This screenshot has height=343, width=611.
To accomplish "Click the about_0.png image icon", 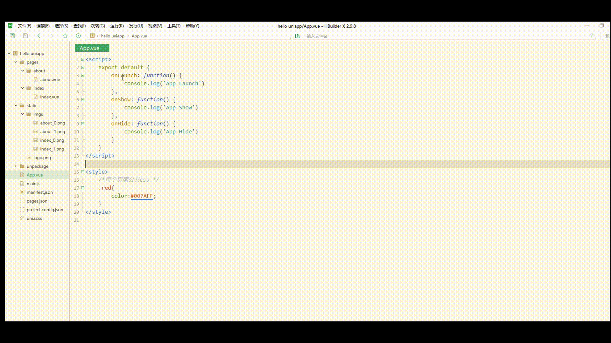I will coord(36,123).
